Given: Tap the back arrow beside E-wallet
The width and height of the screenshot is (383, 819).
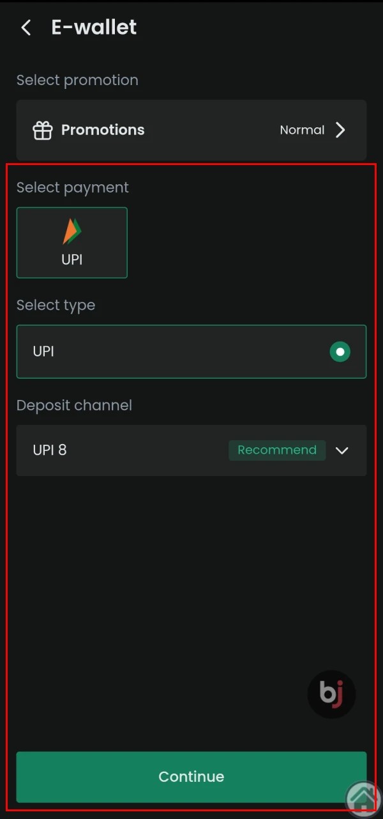Looking at the screenshot, I should tap(25, 27).
